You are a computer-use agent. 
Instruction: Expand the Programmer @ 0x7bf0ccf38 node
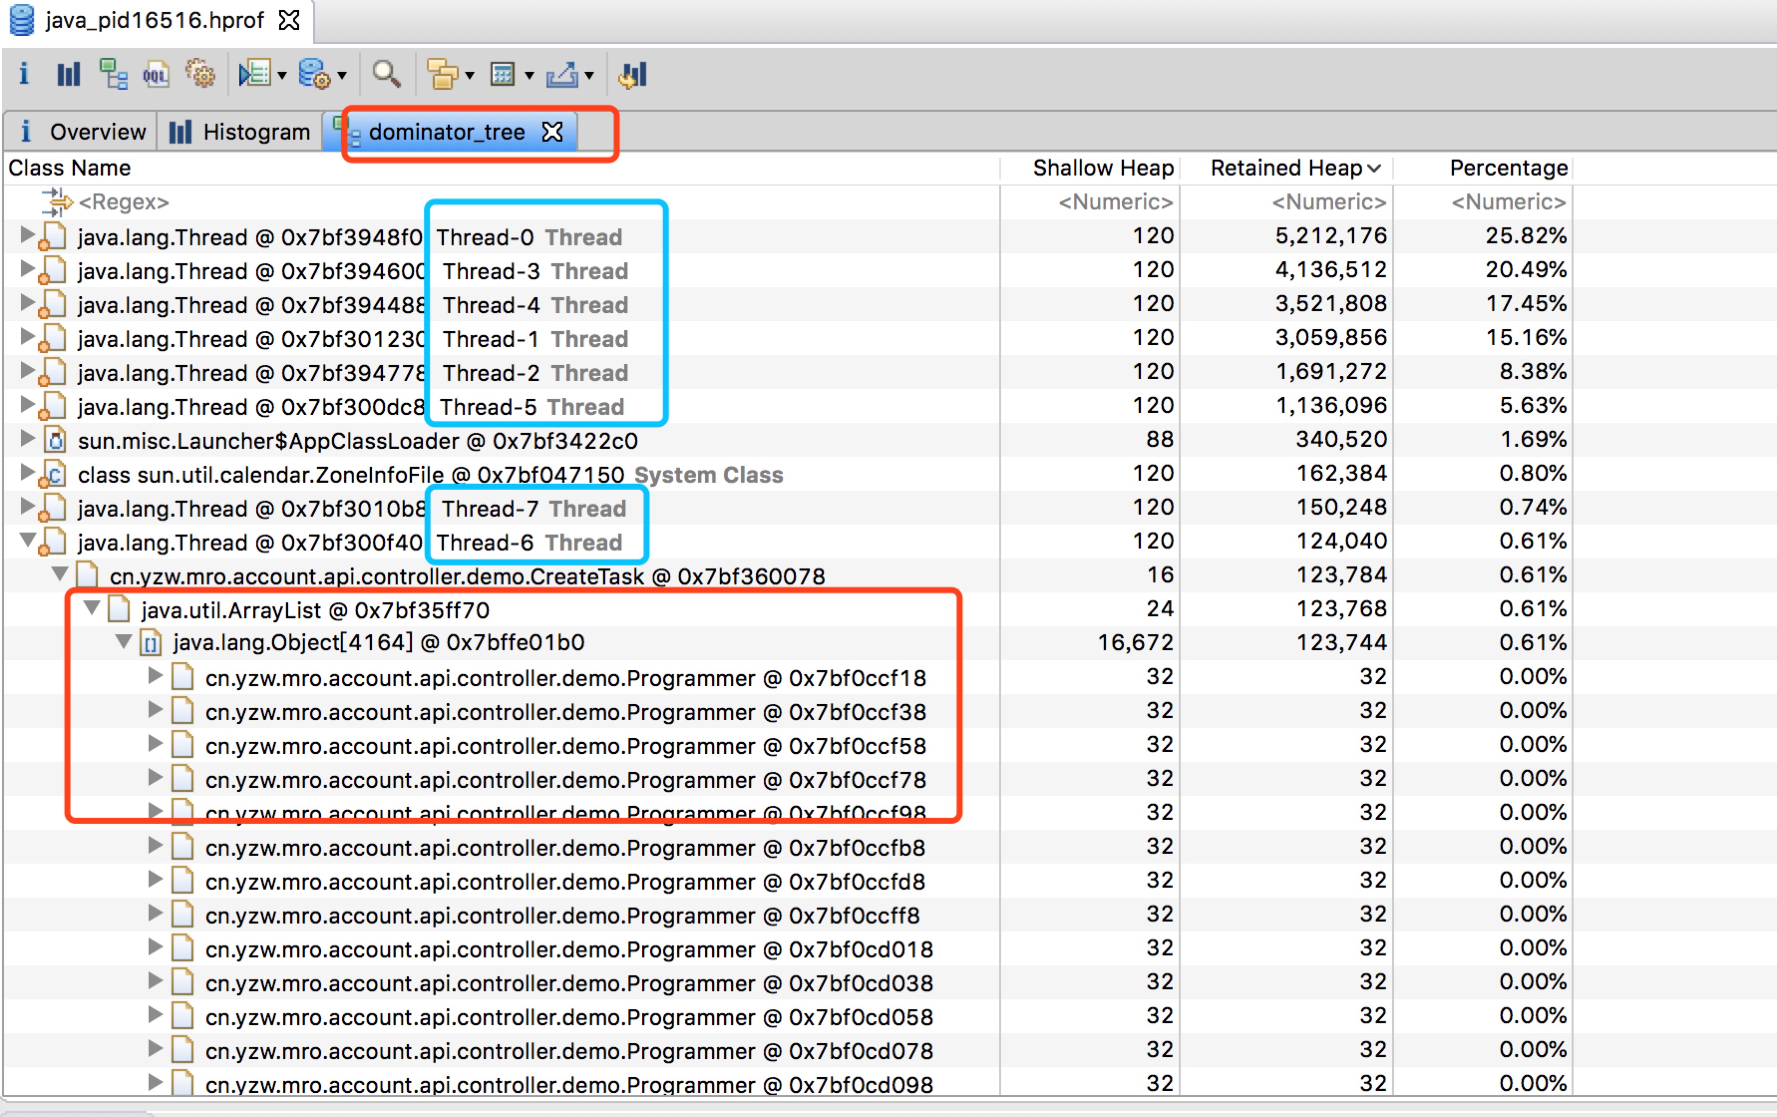(x=155, y=710)
